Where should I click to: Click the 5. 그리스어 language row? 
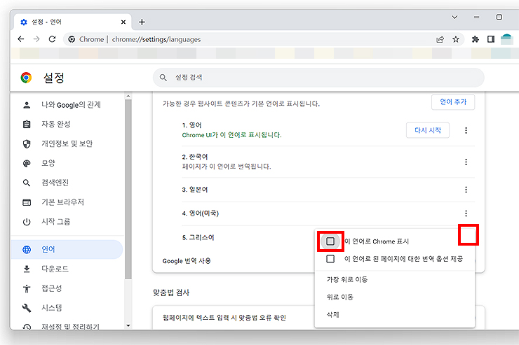[198, 237]
